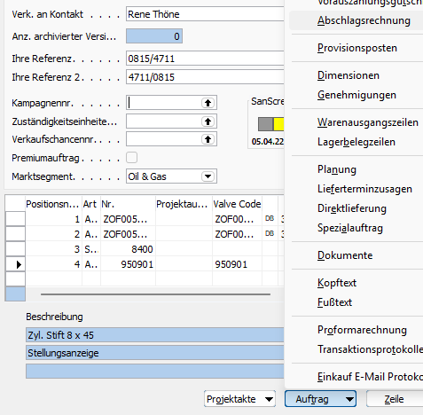Select Warenausgangszeilen menu item
The height and width of the screenshot is (415, 423).
pos(368,122)
